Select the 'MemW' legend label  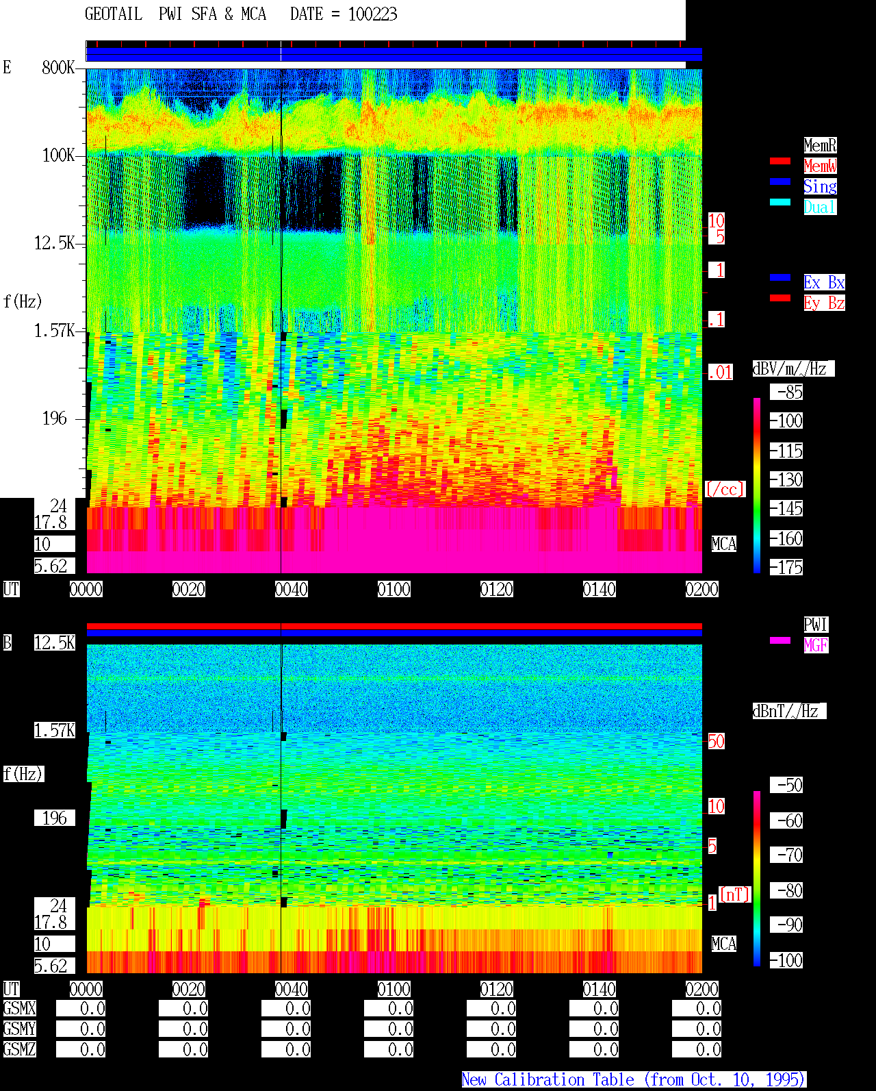pos(820,166)
